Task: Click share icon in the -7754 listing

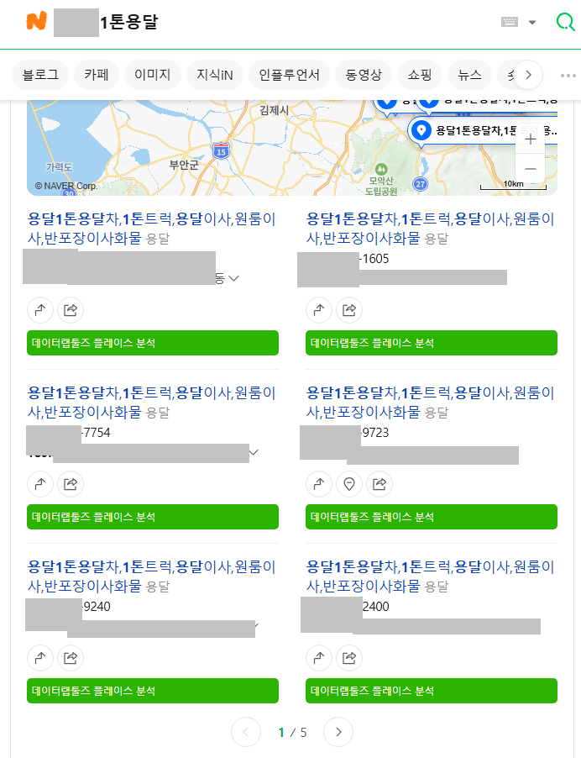Action: [x=71, y=483]
